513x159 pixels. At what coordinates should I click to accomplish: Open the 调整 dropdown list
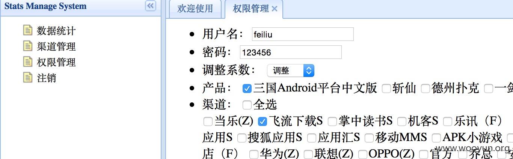pyautogui.click(x=290, y=70)
